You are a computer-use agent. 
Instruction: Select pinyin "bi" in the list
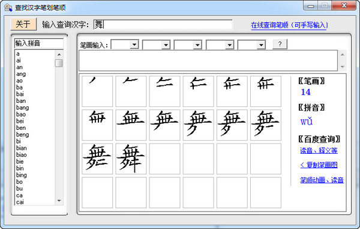(19, 141)
